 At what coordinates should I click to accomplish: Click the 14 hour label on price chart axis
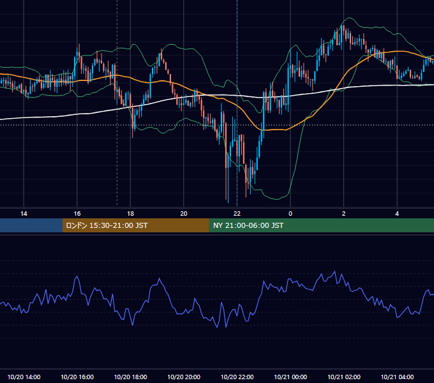(x=24, y=214)
